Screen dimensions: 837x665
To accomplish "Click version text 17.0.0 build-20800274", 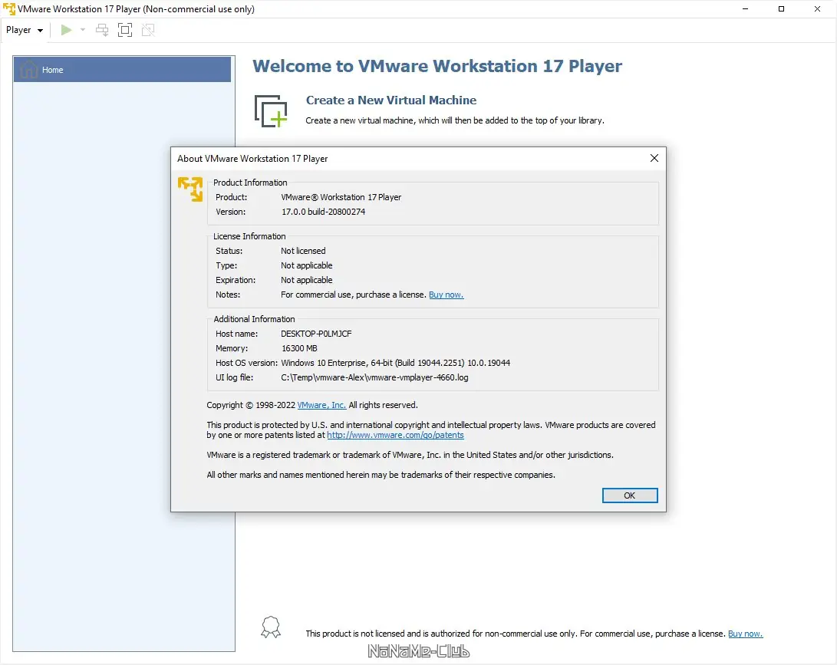I will click(x=324, y=212).
